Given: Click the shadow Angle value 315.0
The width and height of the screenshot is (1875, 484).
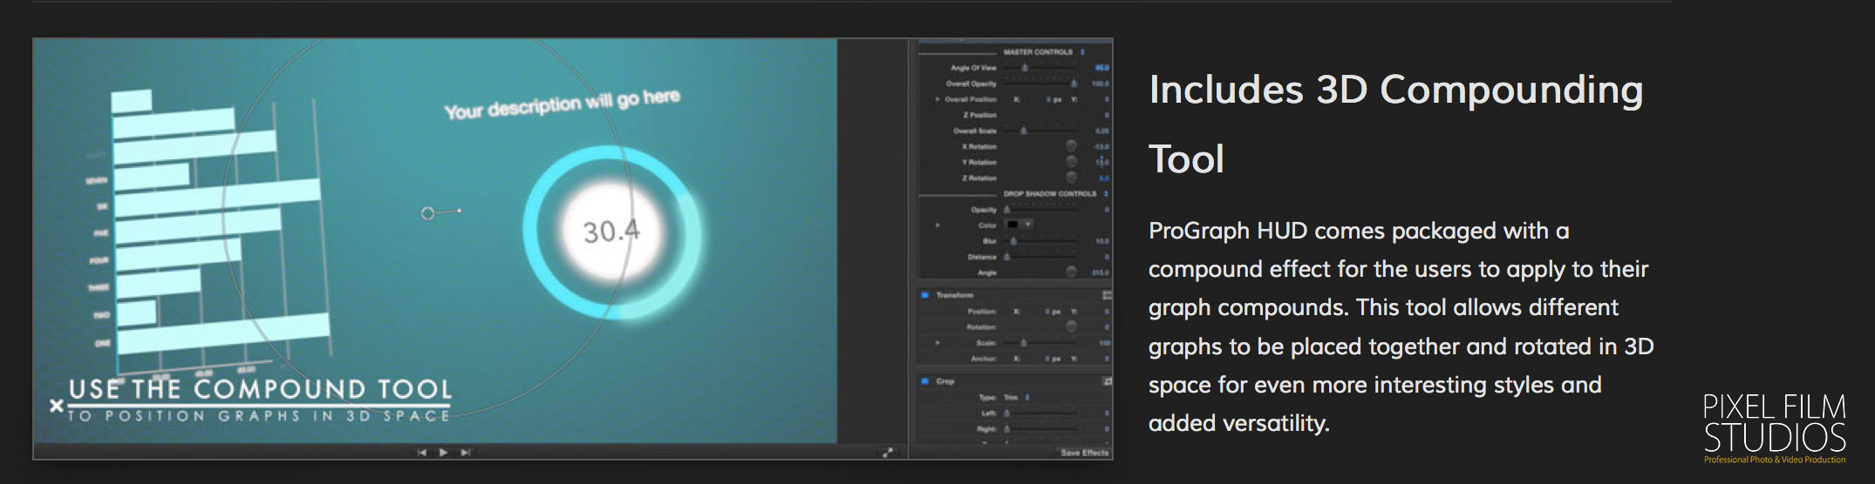Looking at the screenshot, I should point(1101,272).
